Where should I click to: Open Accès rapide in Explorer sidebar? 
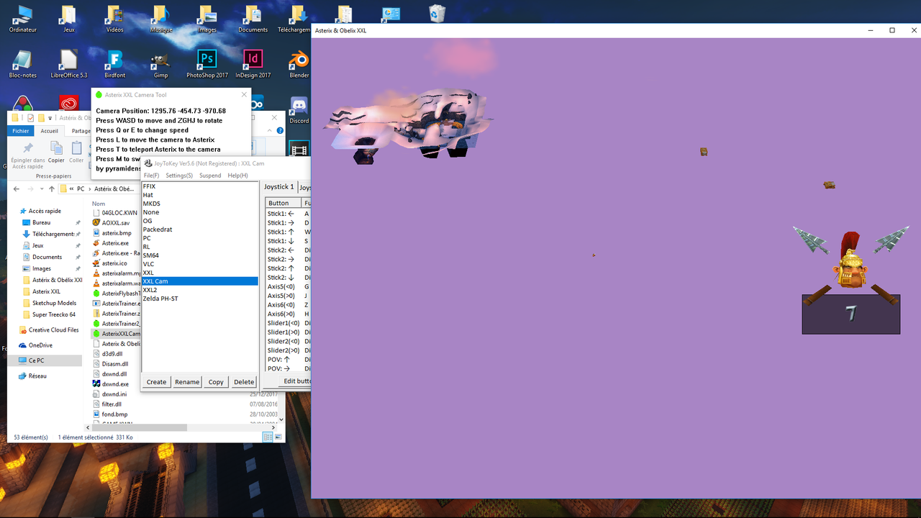tap(45, 211)
